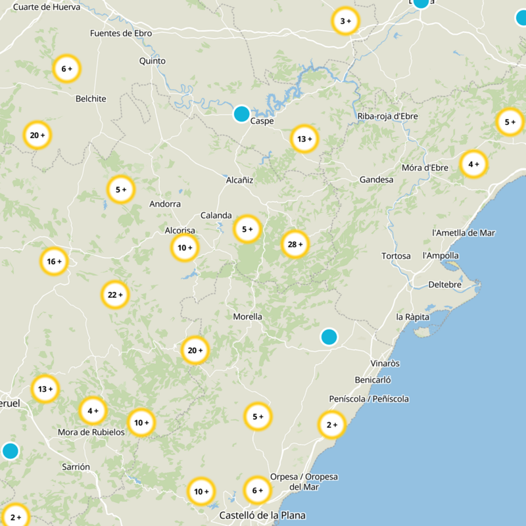Click the Cuarte de Huerva label

pyautogui.click(x=47, y=7)
